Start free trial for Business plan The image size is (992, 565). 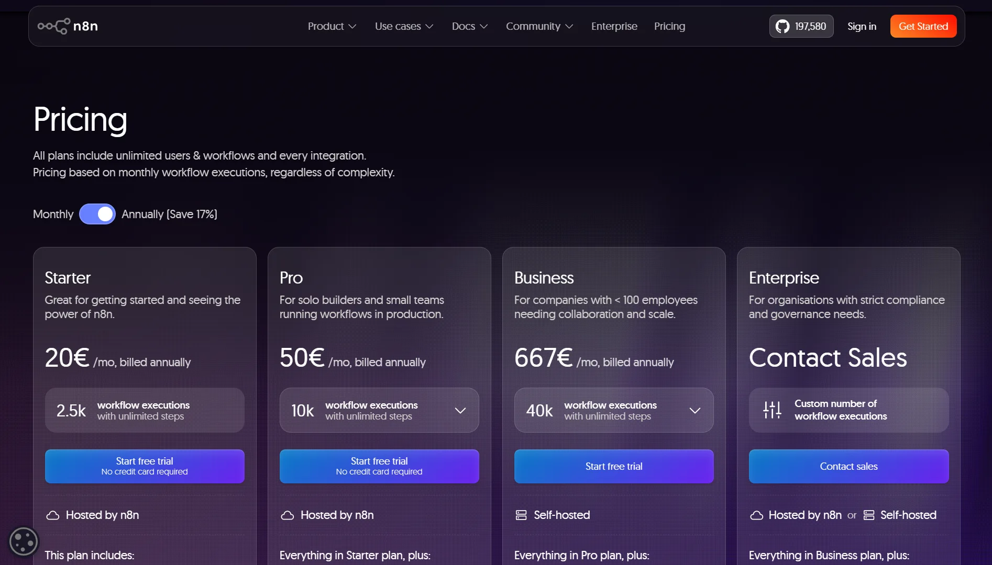click(614, 466)
